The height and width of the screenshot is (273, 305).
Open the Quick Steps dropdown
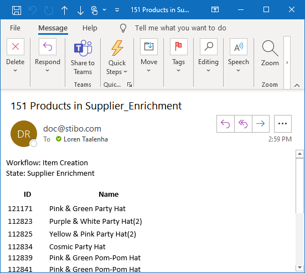(x=117, y=57)
